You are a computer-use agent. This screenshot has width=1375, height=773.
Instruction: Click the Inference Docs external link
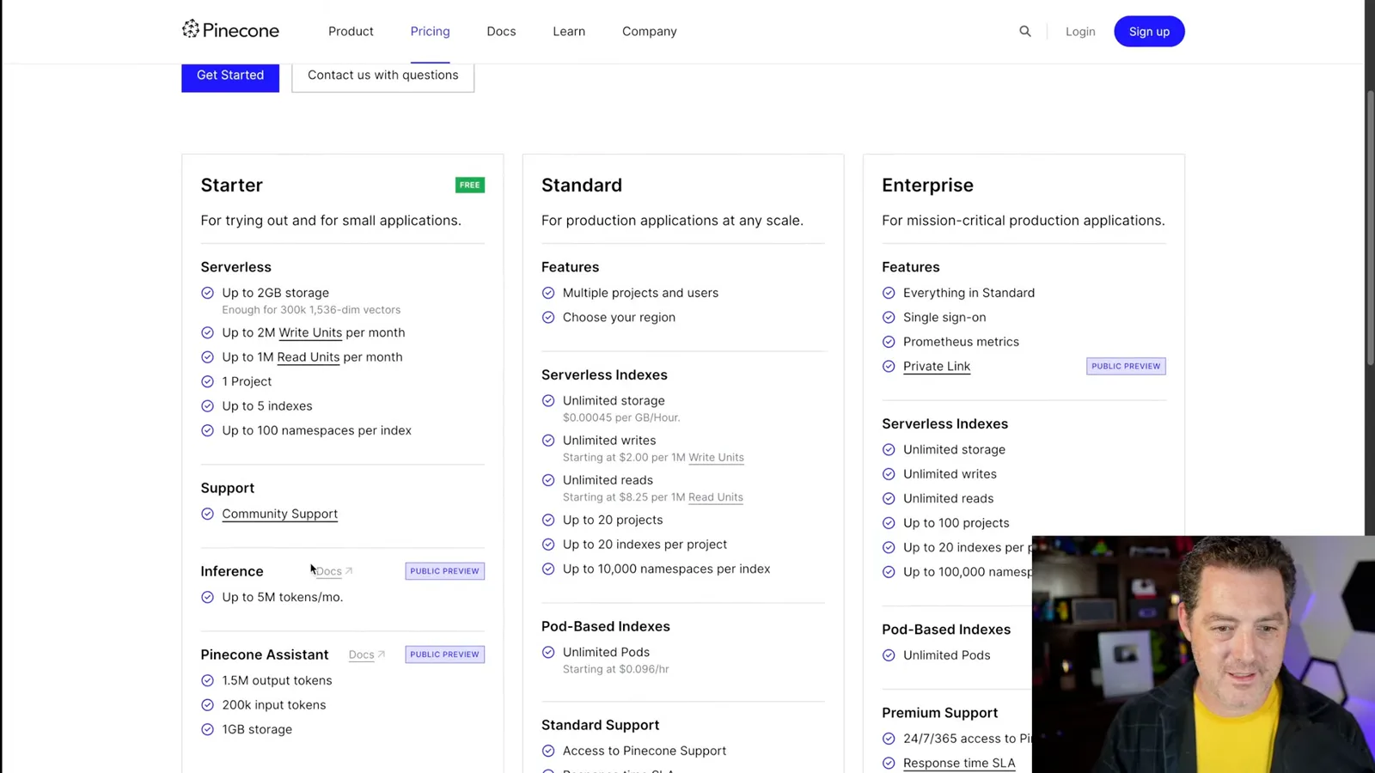334,571
